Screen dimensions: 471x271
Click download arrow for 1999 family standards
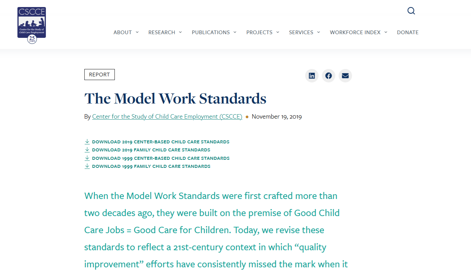[87, 166]
